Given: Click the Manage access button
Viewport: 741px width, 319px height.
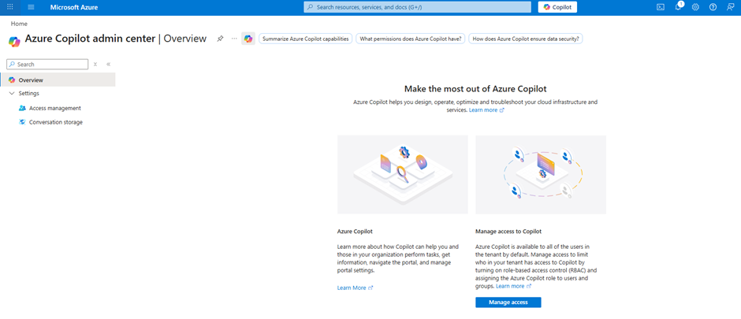Looking at the screenshot, I should click(x=508, y=302).
